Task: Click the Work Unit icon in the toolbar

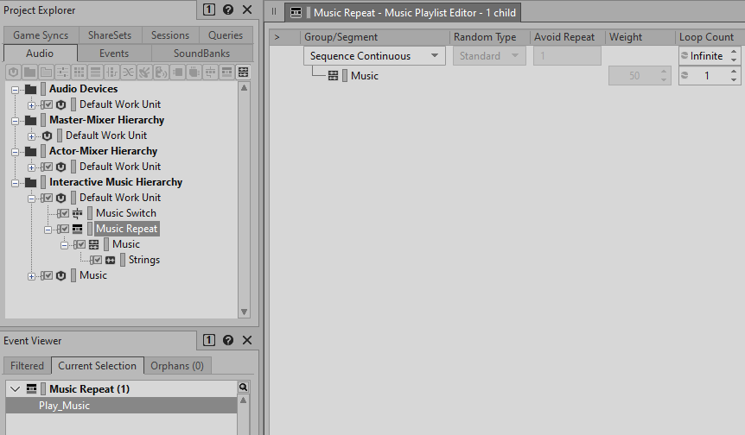Action: pyautogui.click(x=13, y=72)
